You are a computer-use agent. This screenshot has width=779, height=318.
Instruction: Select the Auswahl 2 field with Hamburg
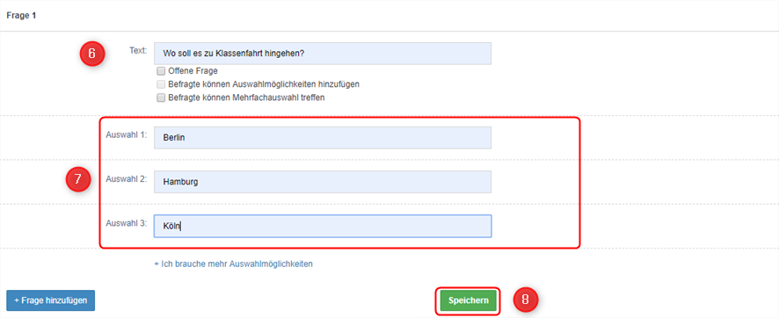323,182
